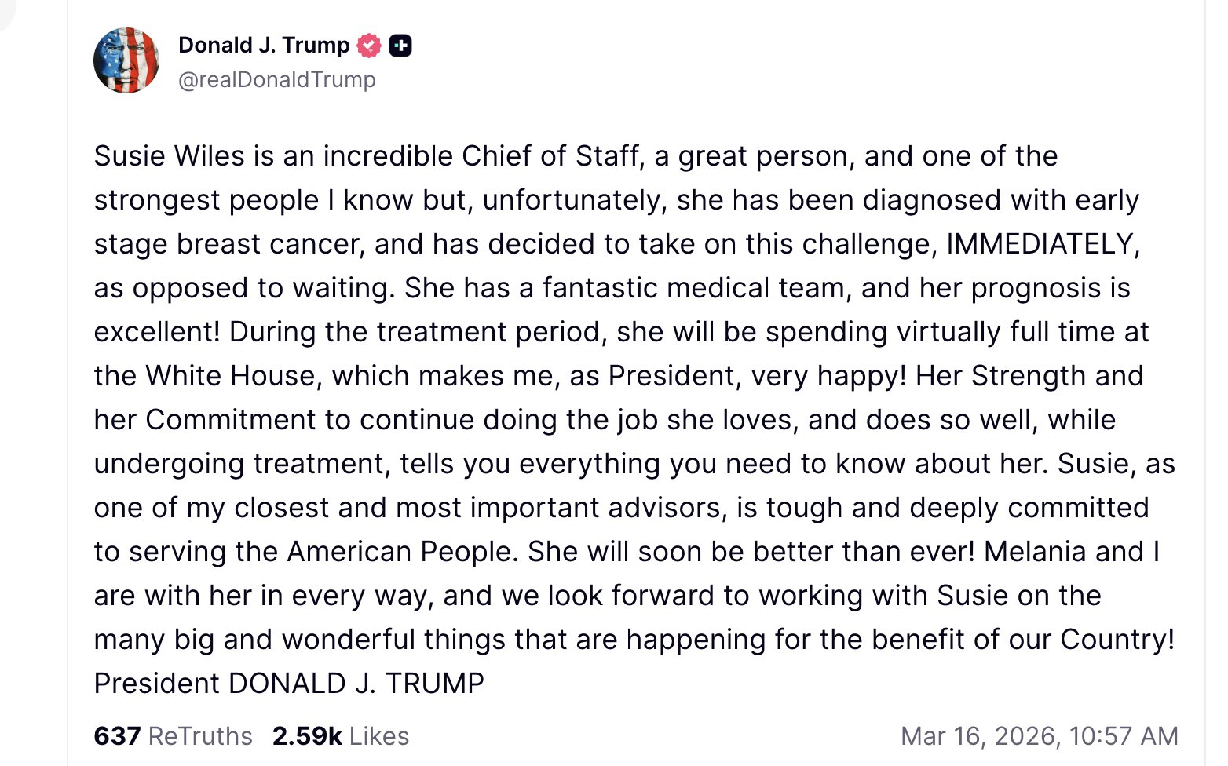Open the @realDonaldTrump handle link
The image size is (1228, 766).
[277, 80]
